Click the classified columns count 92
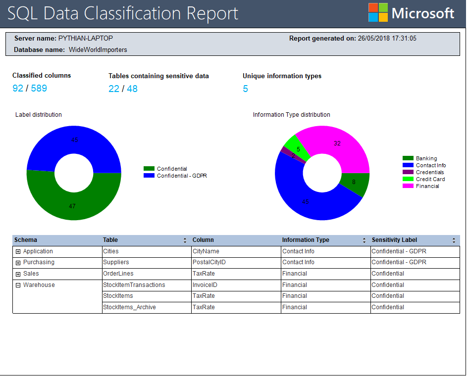This screenshot has width=469, height=377. pos(18,89)
